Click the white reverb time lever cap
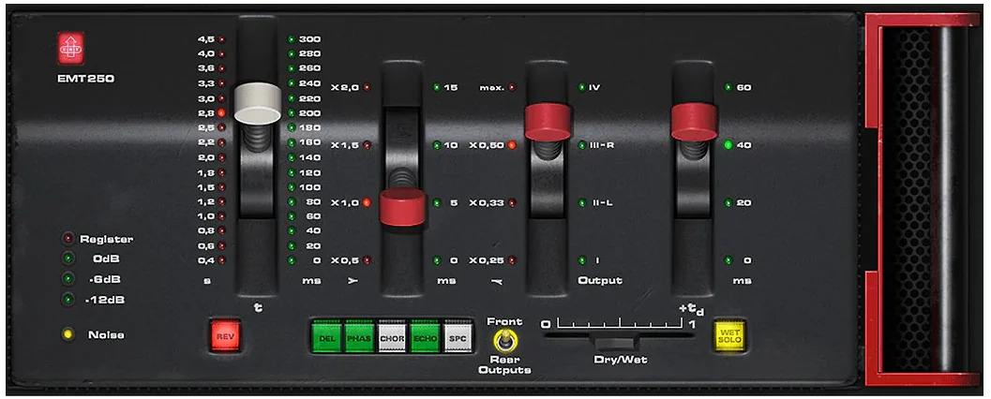Screen dimensions: 991x399 coord(257,102)
